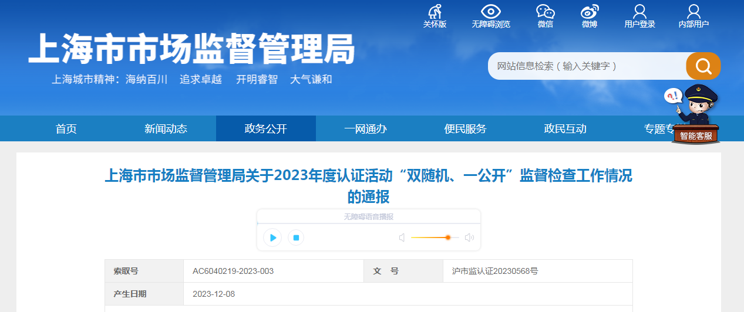Screen dimensions: 744x312
Task: Open the 微信 WeChat icon
Action: 545,11
